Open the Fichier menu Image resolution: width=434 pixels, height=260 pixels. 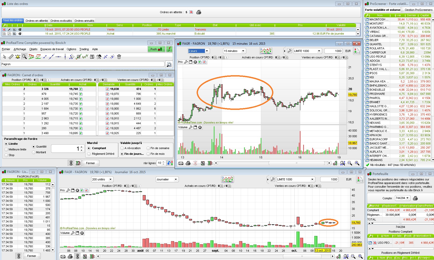coord(6,49)
